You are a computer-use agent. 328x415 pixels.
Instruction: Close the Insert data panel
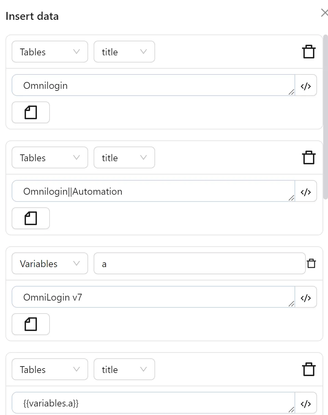point(324,13)
